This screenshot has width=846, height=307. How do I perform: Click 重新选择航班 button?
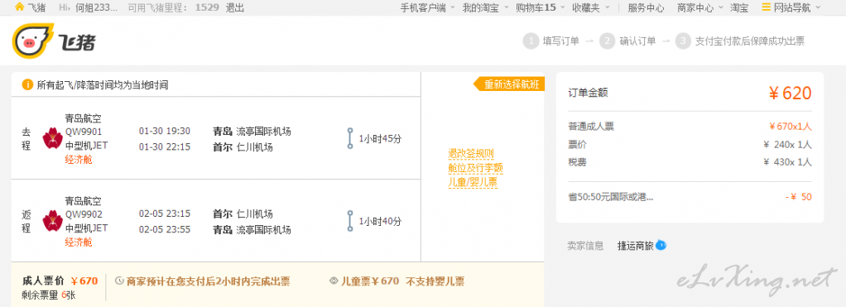(x=509, y=84)
